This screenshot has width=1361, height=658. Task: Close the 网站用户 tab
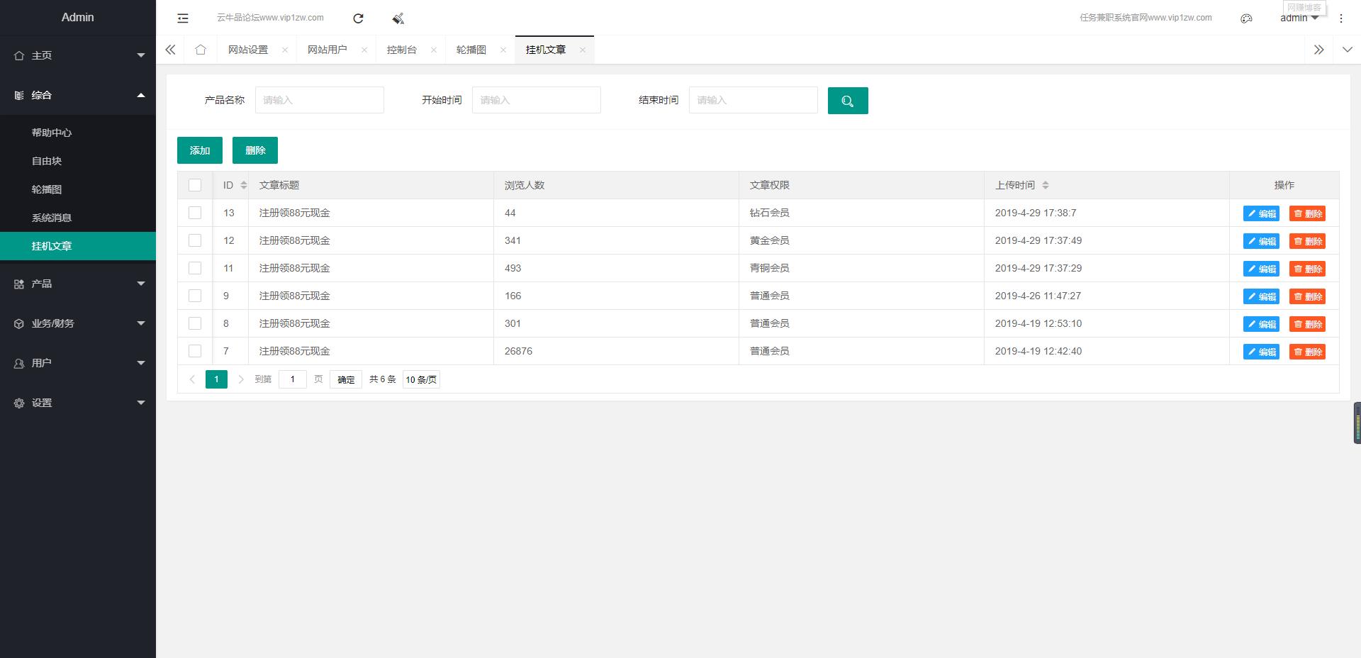pos(364,50)
